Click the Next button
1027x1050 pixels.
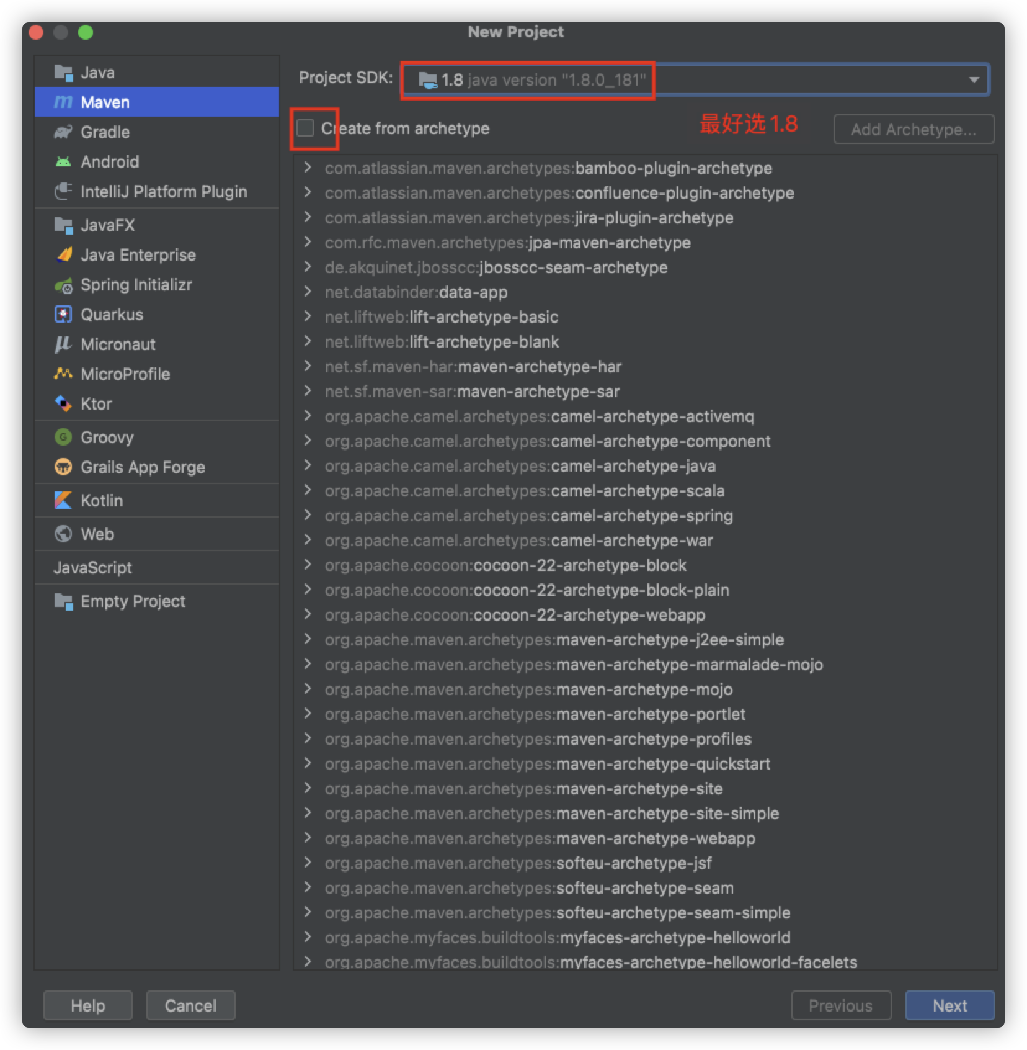point(949,1005)
